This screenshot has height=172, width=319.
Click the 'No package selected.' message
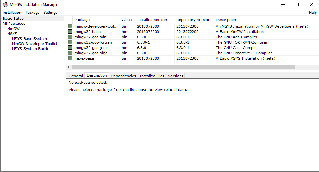[x=88, y=83]
